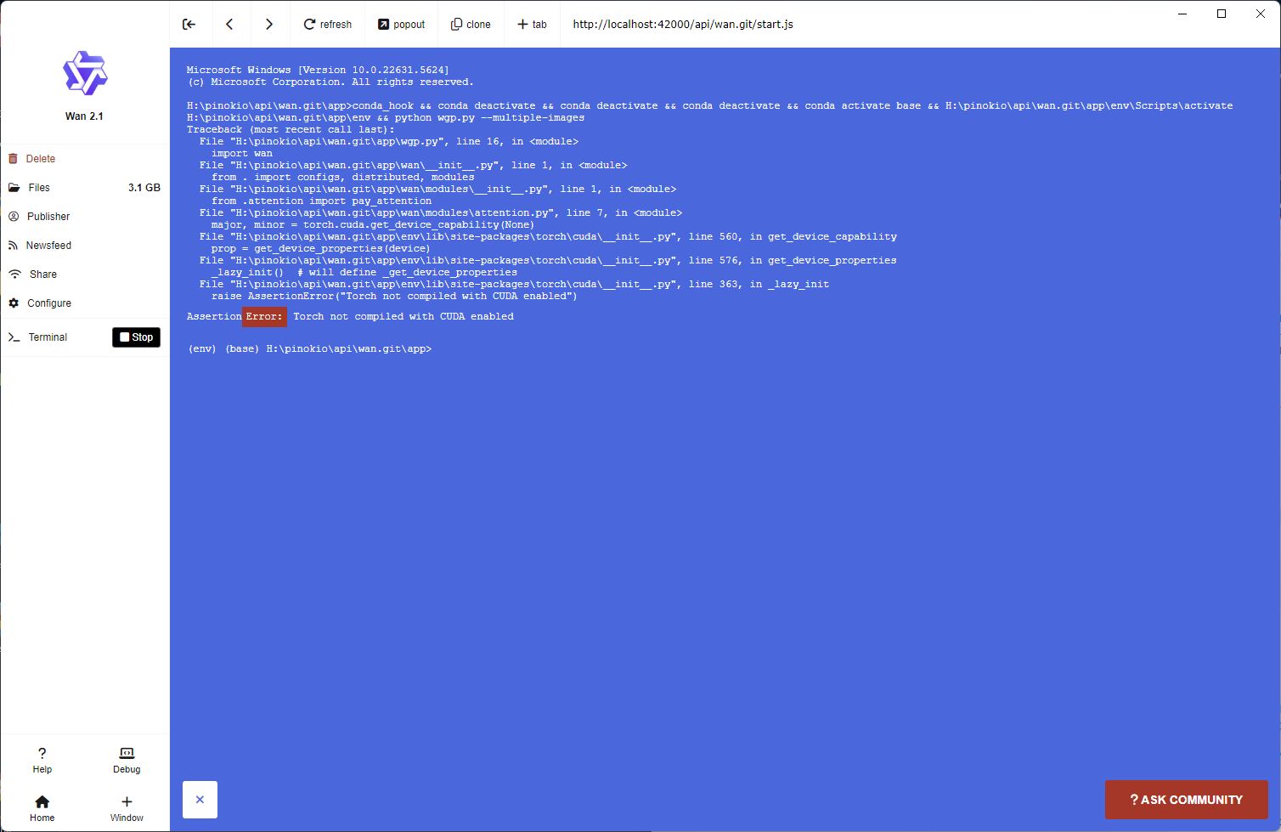Click the gear icon beside Configure
The width and height of the screenshot is (1281, 832).
coord(14,303)
